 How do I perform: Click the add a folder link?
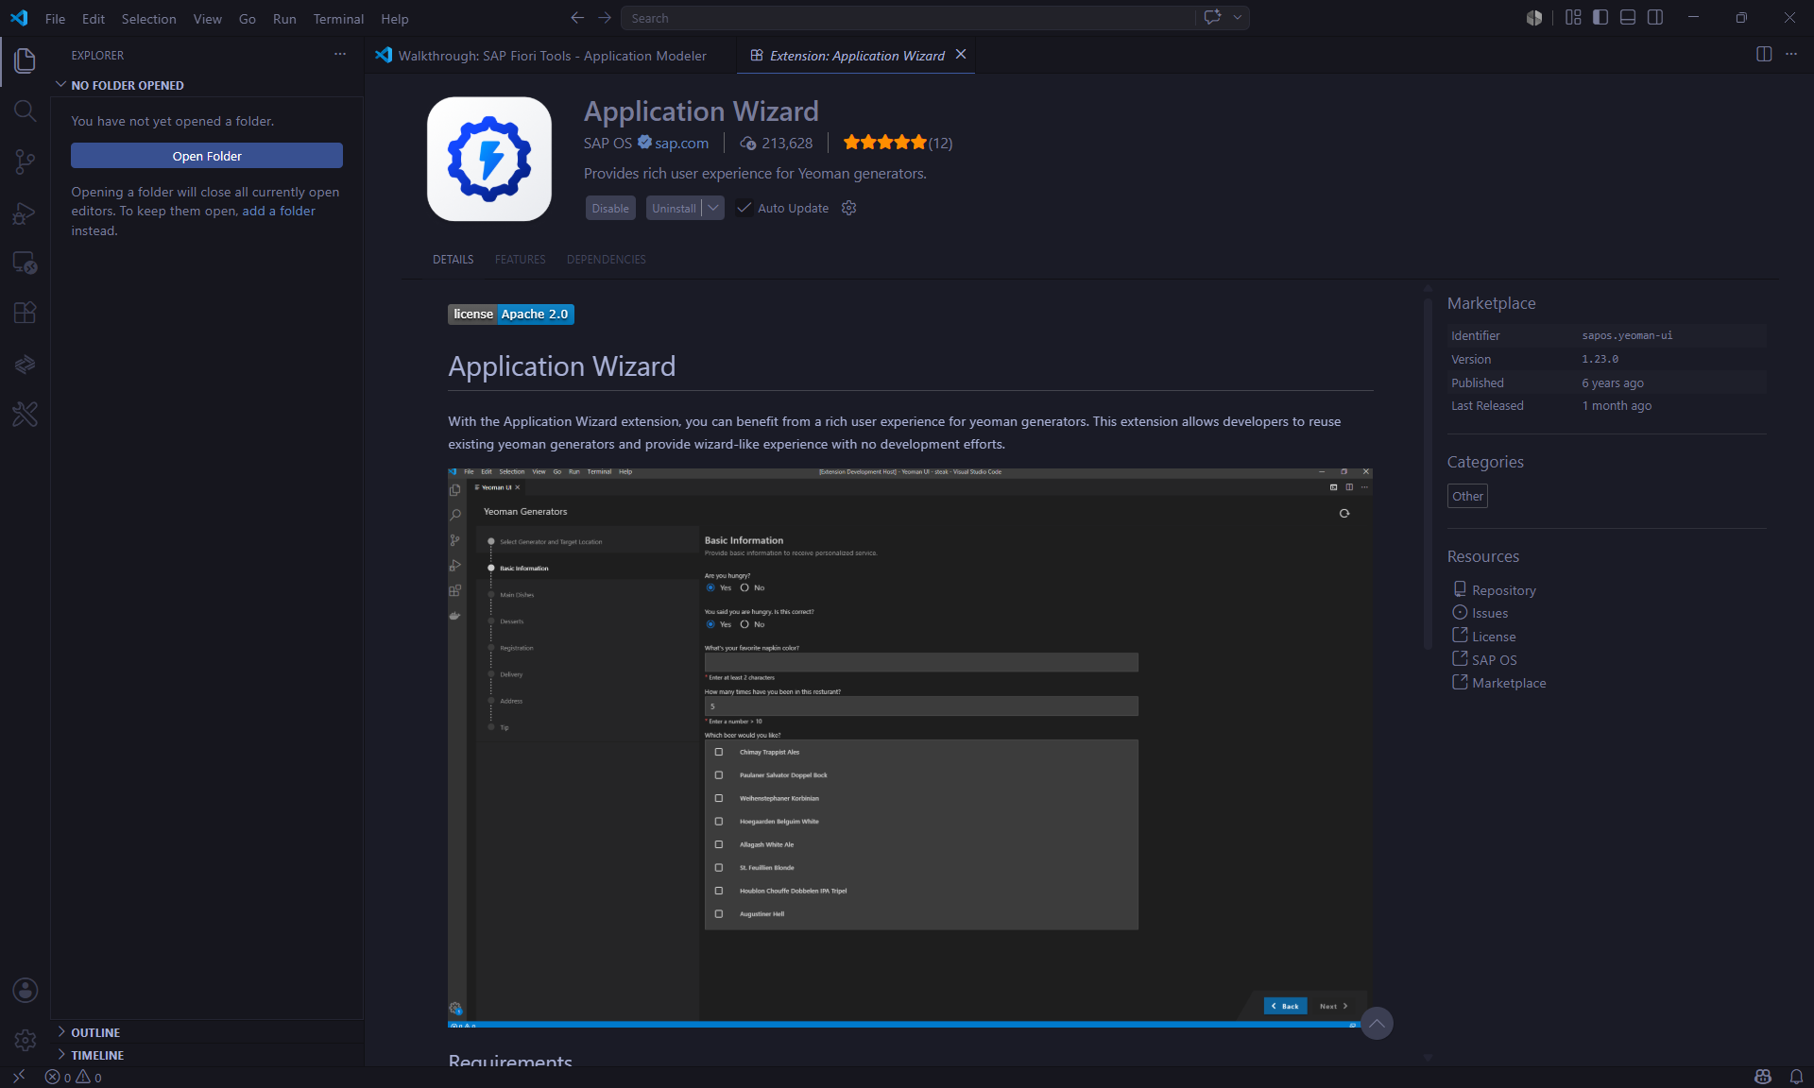coord(279,211)
